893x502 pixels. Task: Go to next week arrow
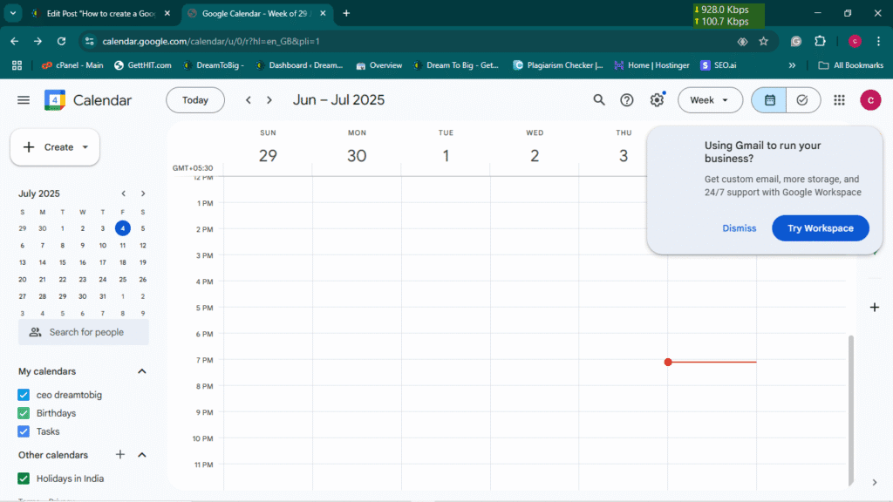pos(269,100)
